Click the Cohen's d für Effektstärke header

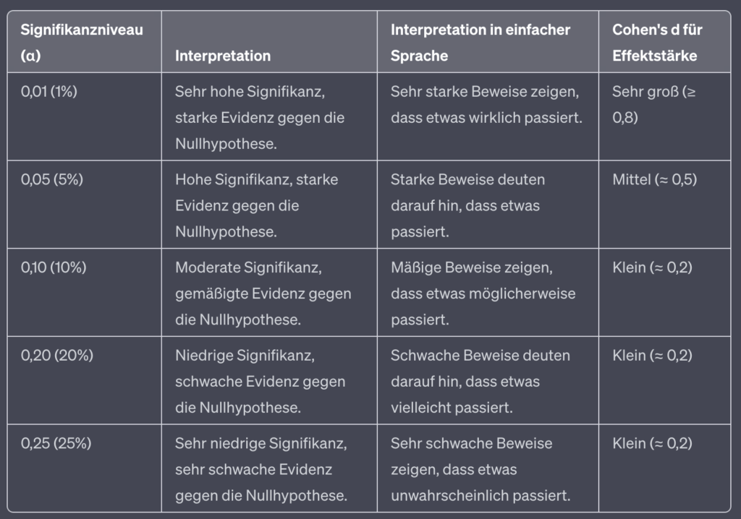[664, 42]
